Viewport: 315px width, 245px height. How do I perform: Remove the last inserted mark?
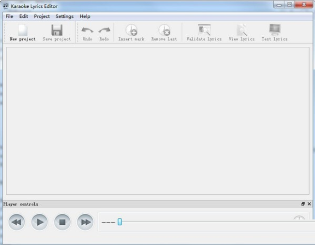click(x=164, y=32)
